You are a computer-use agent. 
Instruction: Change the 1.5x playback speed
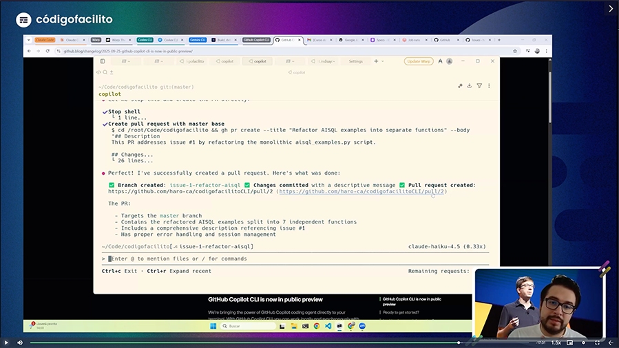(x=556, y=342)
